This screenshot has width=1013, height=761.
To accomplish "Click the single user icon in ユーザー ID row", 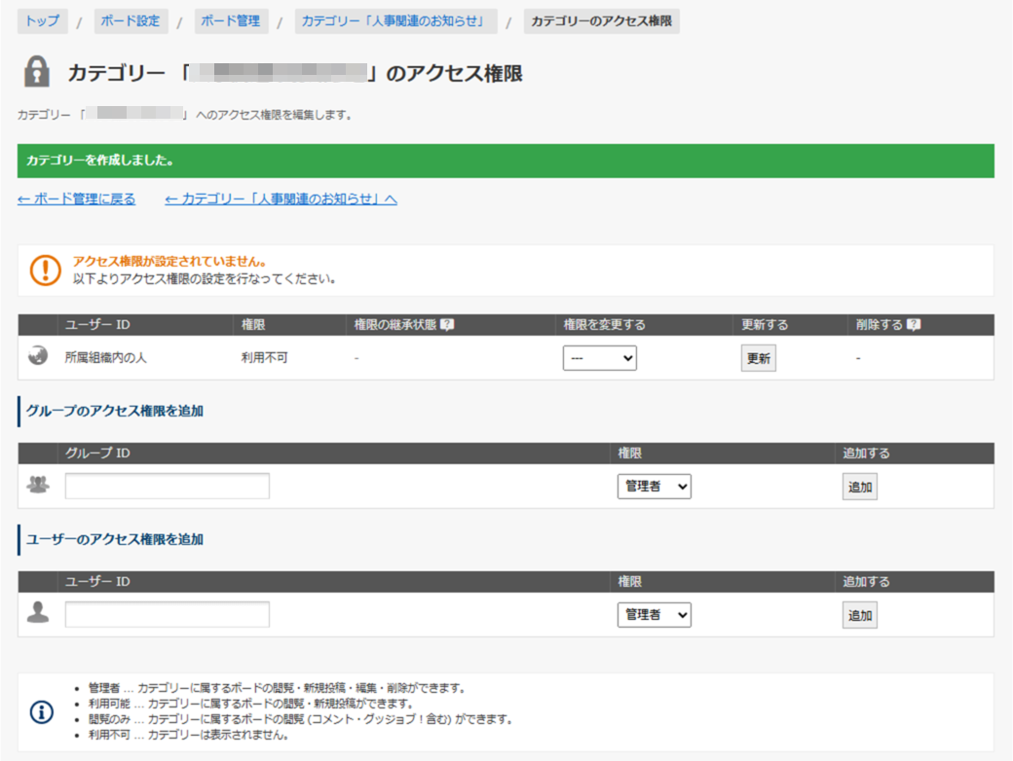I will pyautogui.click(x=38, y=612).
